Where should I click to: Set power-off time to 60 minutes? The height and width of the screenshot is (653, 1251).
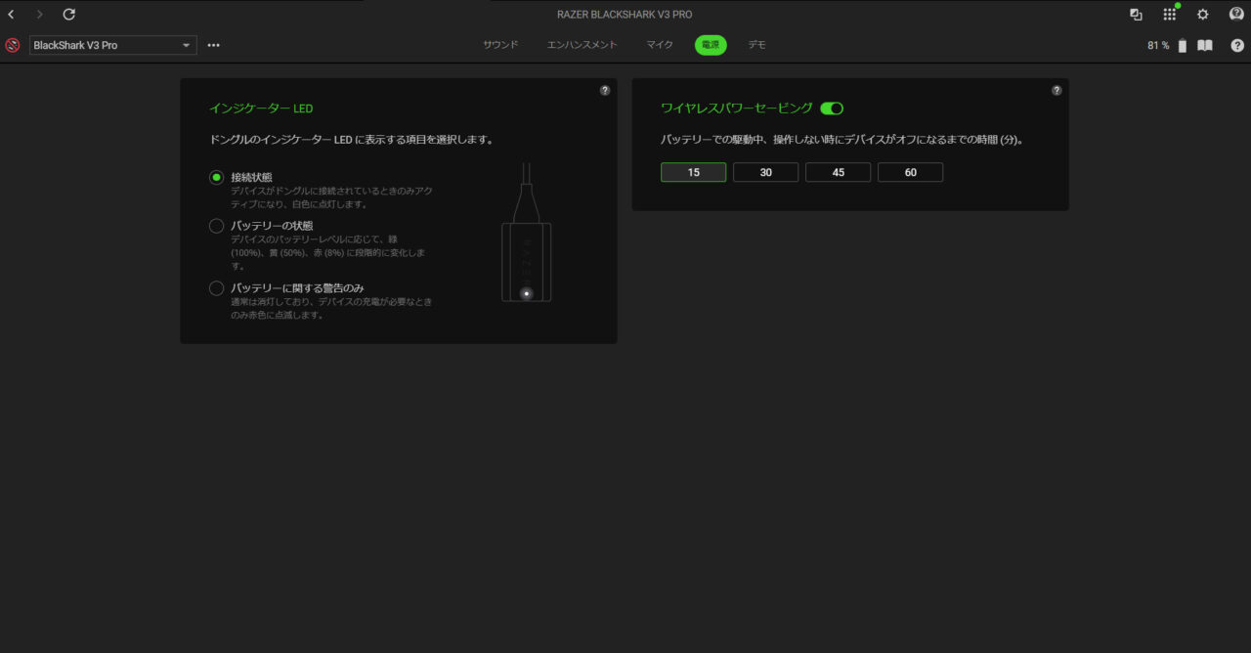[910, 172]
